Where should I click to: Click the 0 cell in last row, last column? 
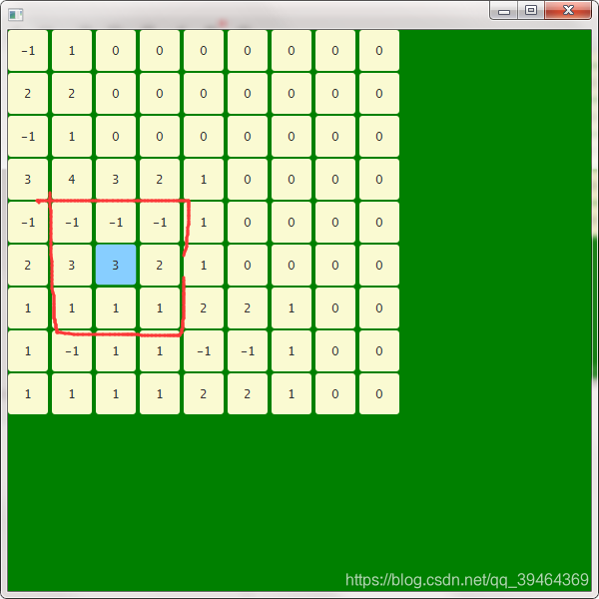pyautogui.click(x=379, y=393)
